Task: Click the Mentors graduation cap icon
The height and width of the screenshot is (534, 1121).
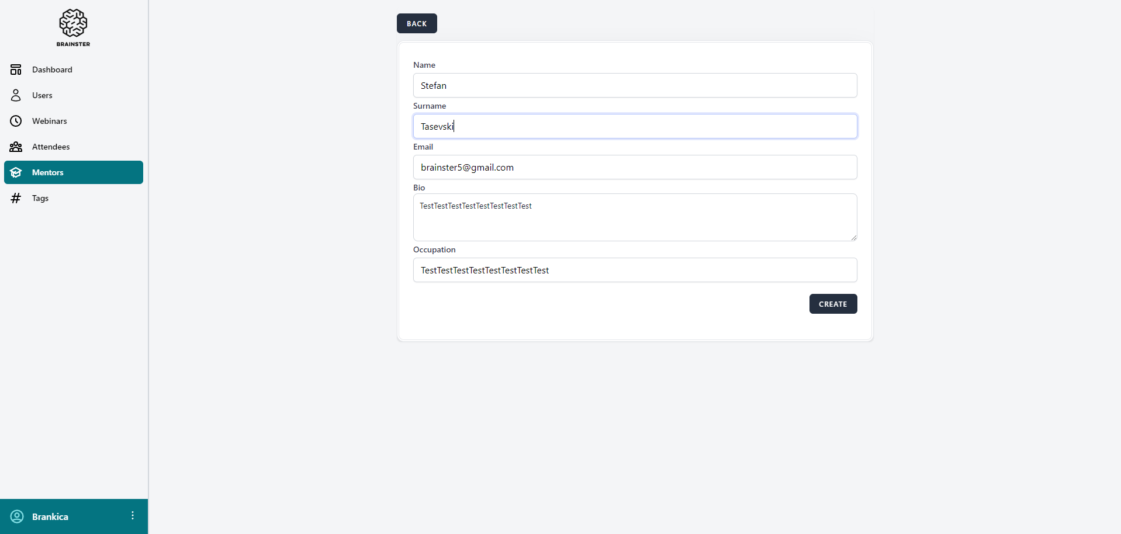Action: click(x=16, y=172)
